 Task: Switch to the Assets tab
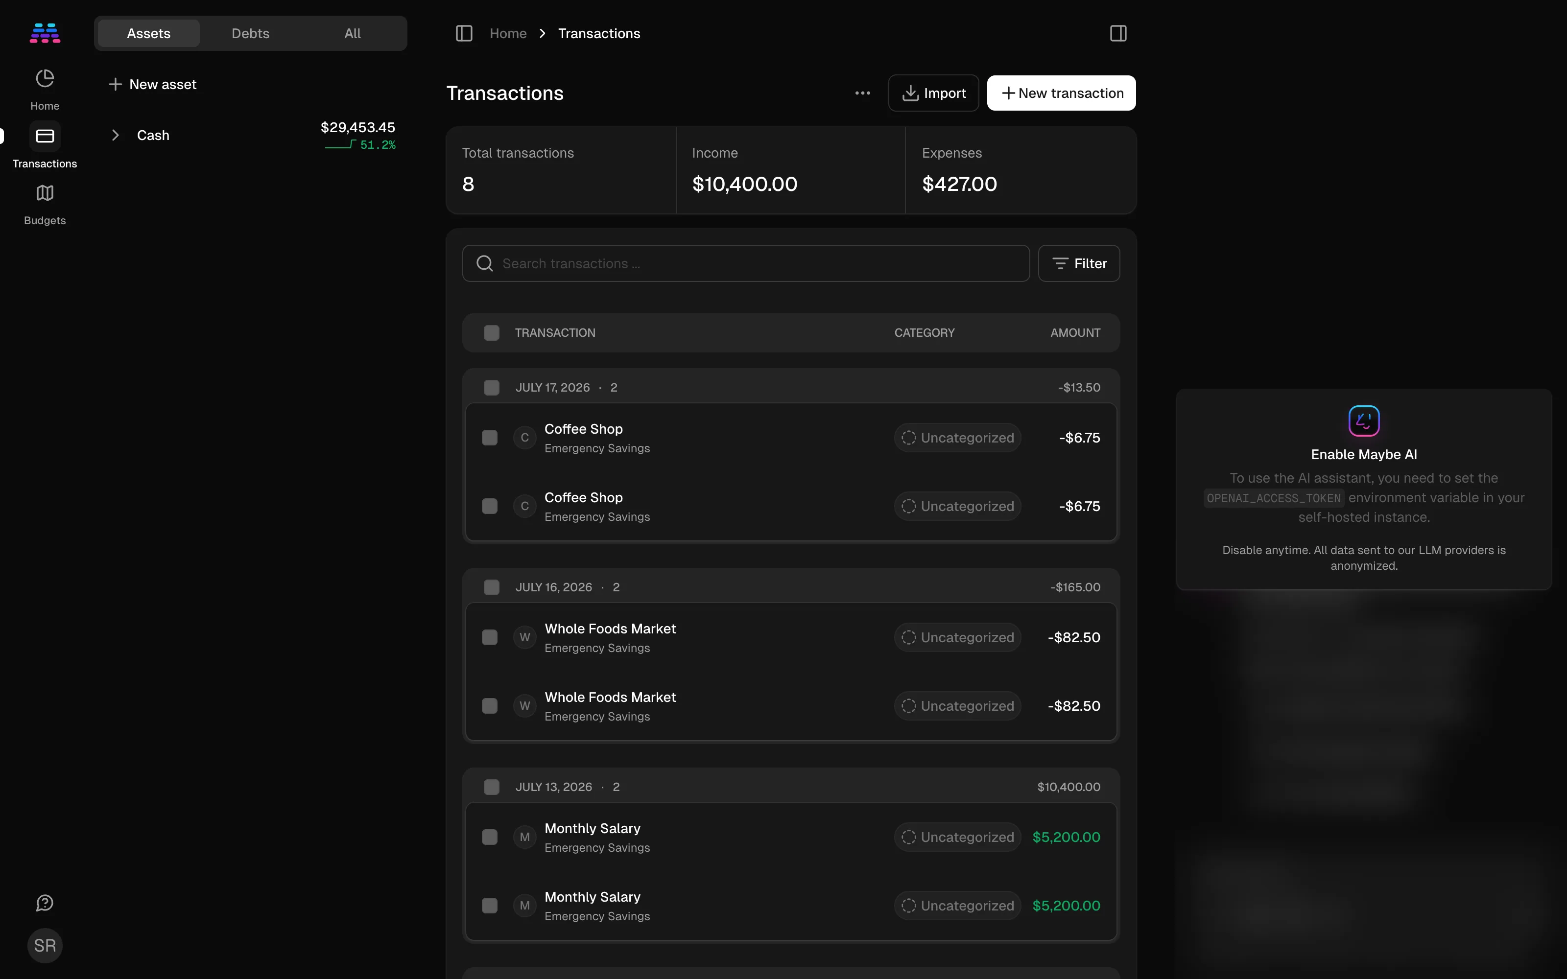[x=148, y=33]
